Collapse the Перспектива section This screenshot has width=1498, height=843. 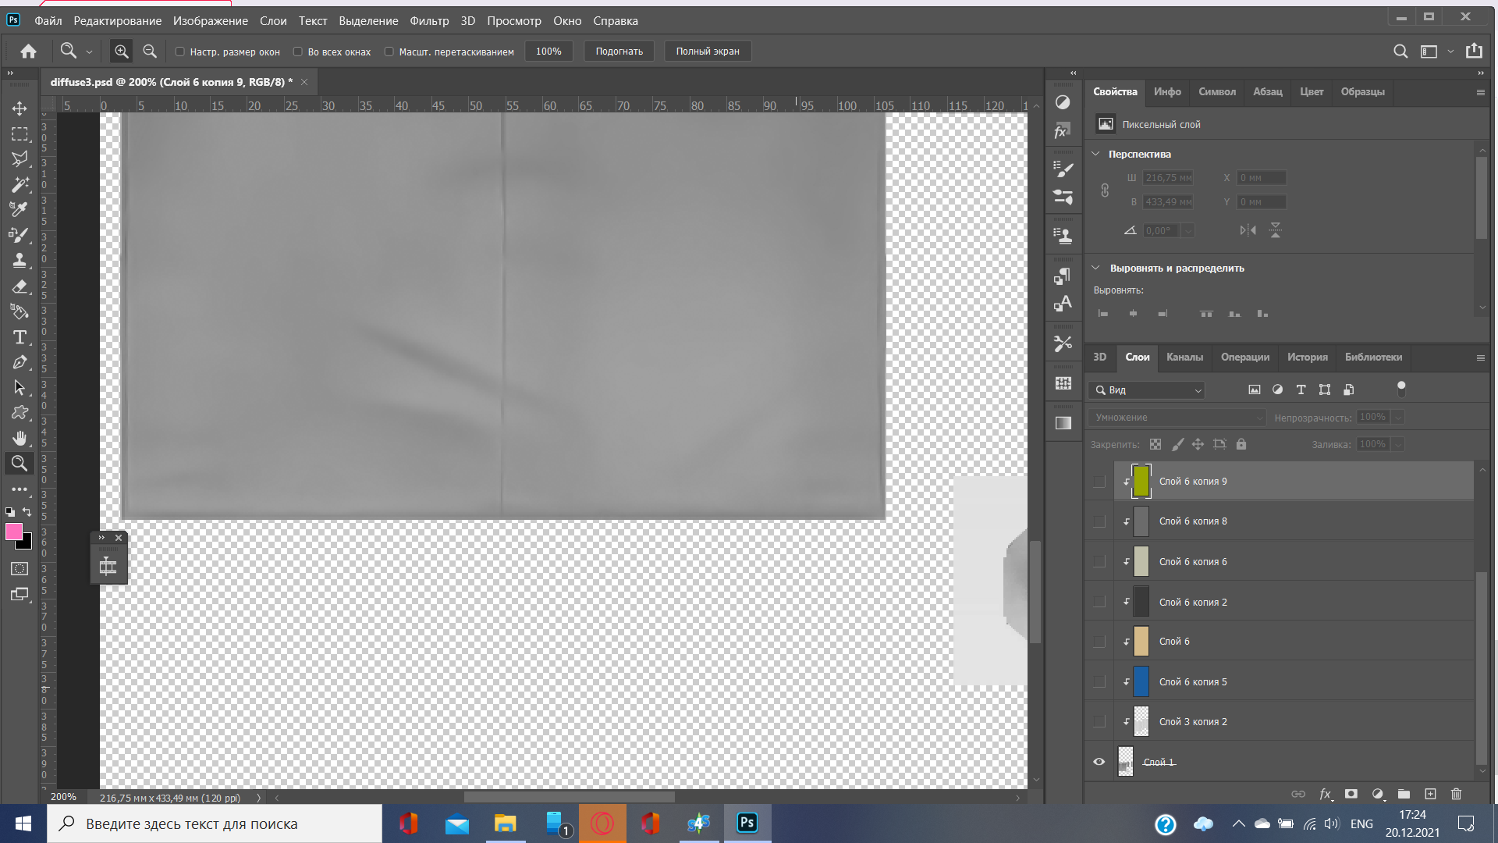pos(1095,154)
